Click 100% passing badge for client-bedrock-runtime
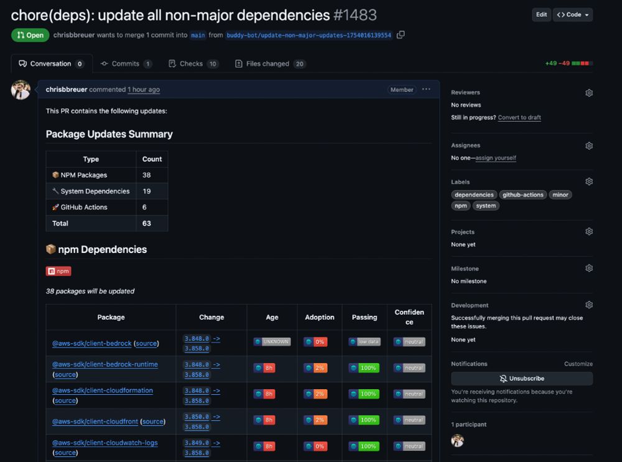The image size is (622, 462). [x=364, y=368]
